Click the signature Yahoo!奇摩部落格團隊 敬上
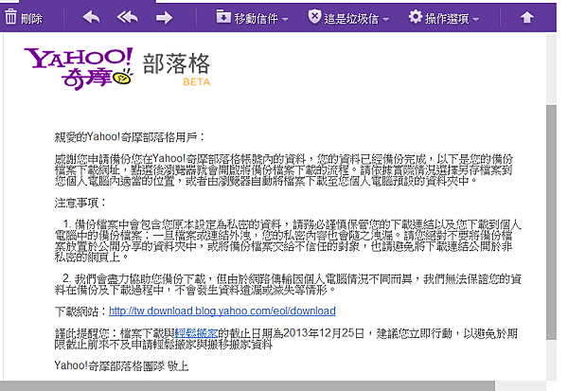Image resolution: width=568 pixels, height=391 pixels. [121, 365]
